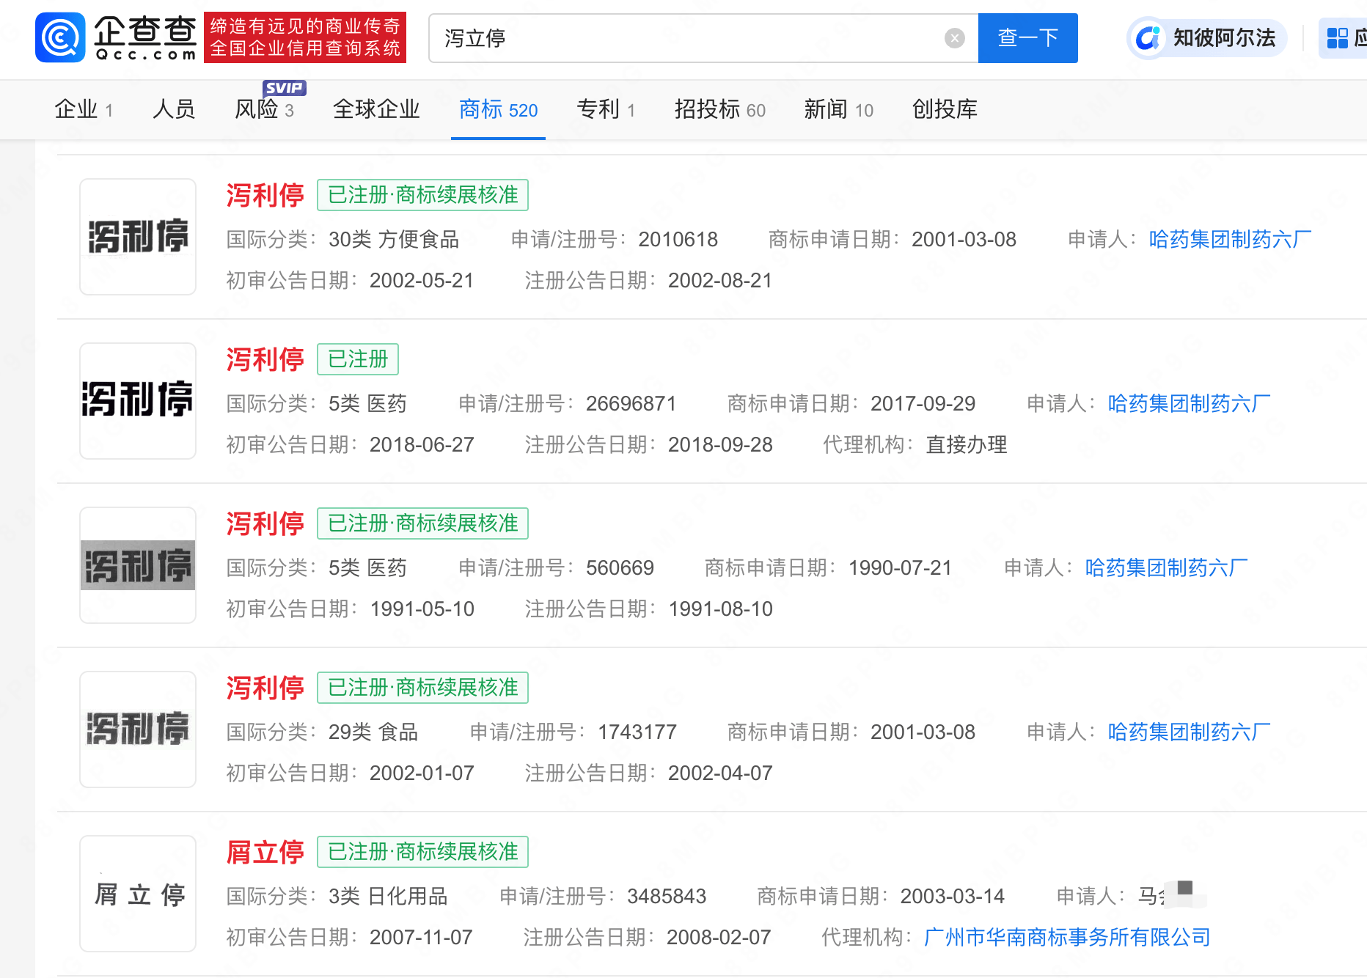1367x978 pixels.
Task: Open applicant 哈药集团制药六厂 for registration 26696871
Action: (1189, 404)
